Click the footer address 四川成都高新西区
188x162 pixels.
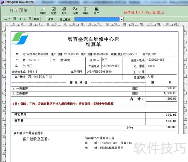pos(112,148)
